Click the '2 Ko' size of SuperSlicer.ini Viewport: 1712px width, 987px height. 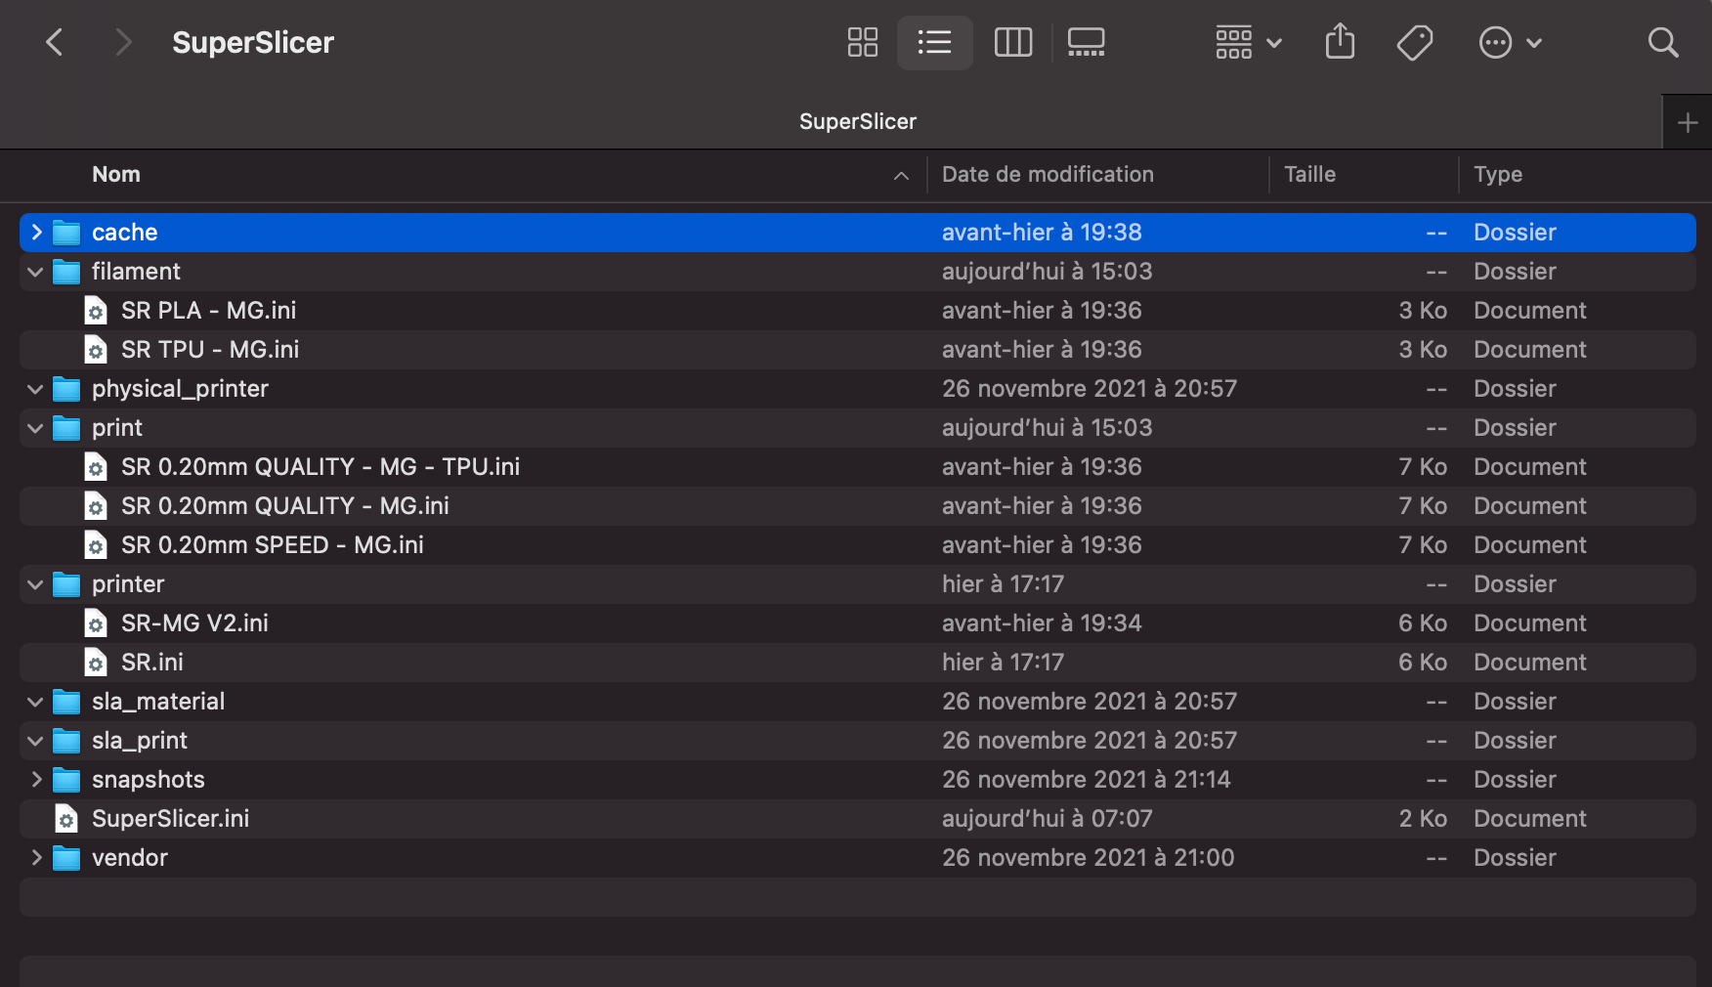(1423, 819)
